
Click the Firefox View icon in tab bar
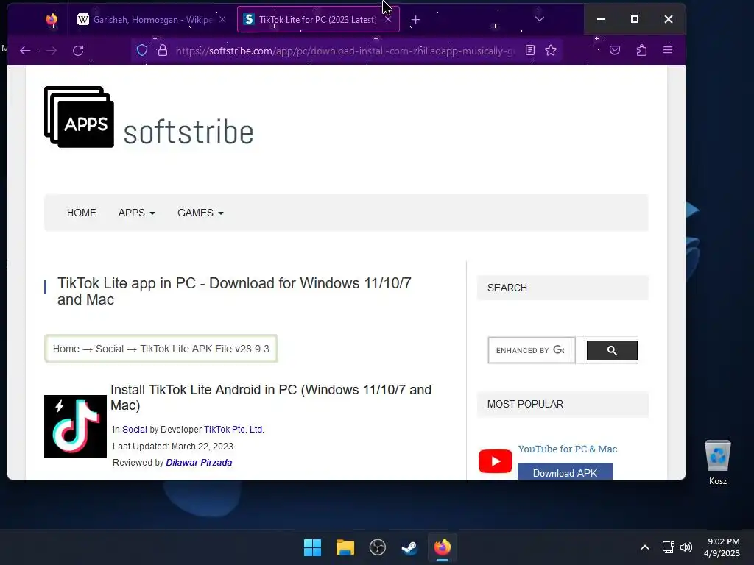pos(52,20)
